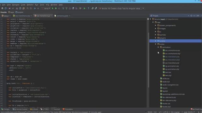Viewport: 202px width, 113px height.
Task: Collapse the styles folder
Action: click(156, 44)
